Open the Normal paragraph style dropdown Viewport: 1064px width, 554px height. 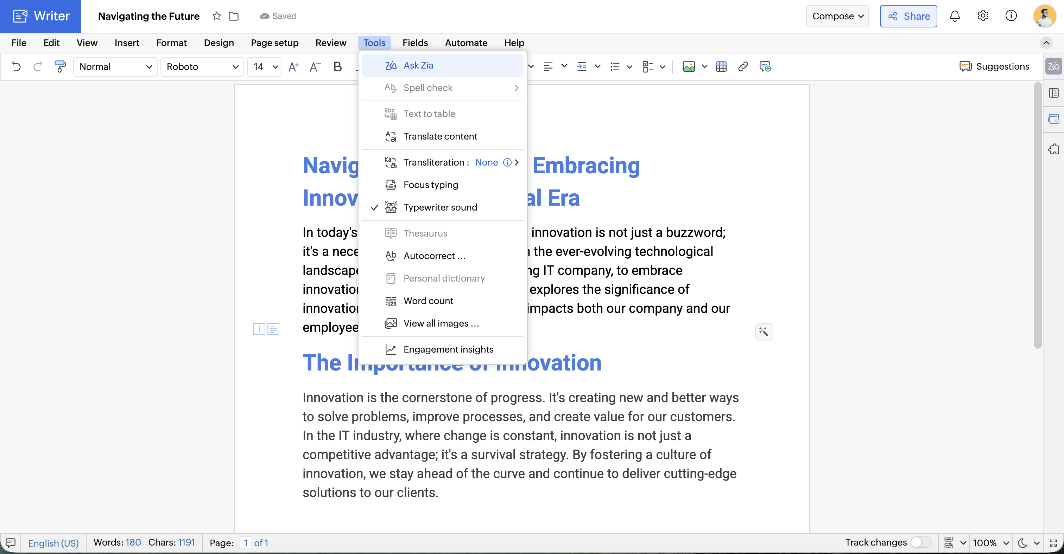(x=115, y=66)
